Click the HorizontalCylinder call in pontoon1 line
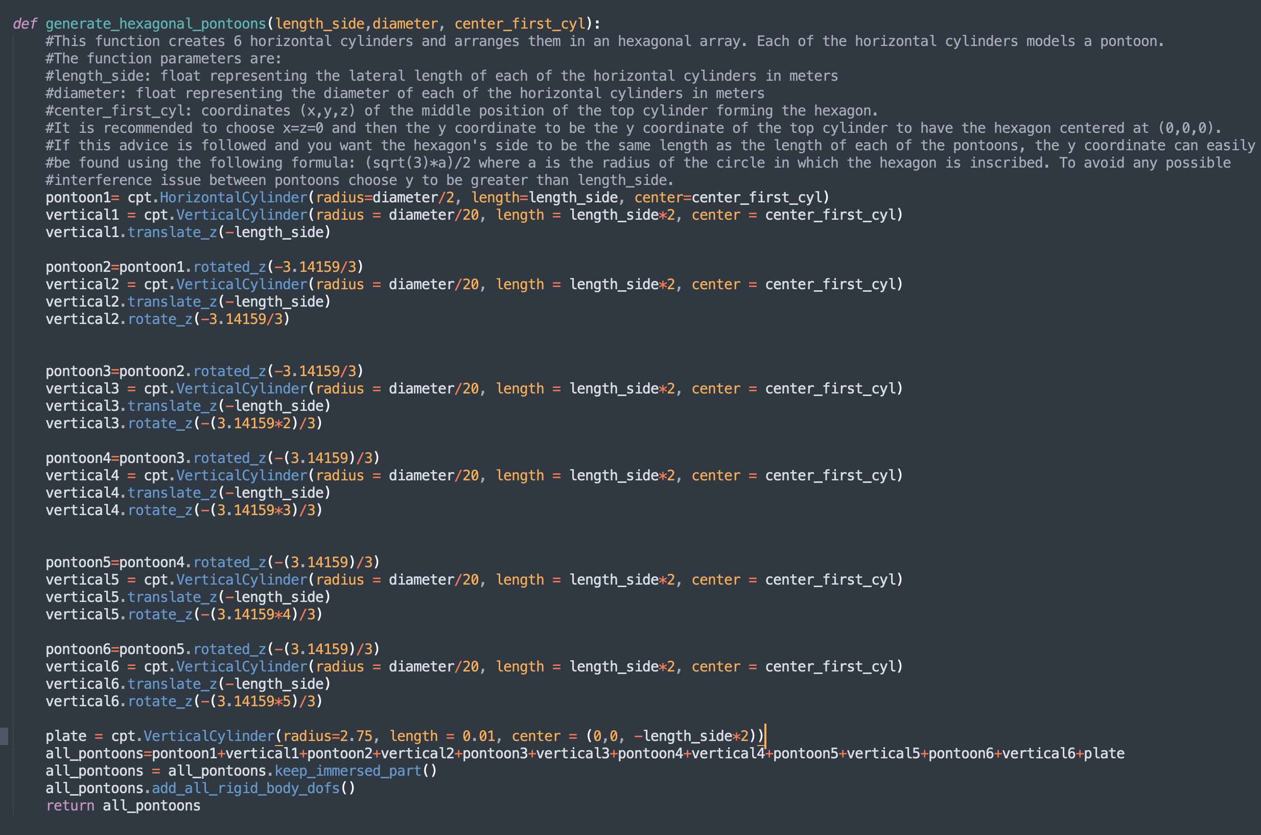This screenshot has height=835, width=1261. tap(233, 198)
